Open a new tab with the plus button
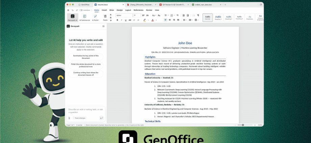311x143 pixels. tap(225, 5)
